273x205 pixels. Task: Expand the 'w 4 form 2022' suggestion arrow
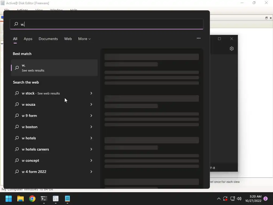pyautogui.click(x=91, y=172)
